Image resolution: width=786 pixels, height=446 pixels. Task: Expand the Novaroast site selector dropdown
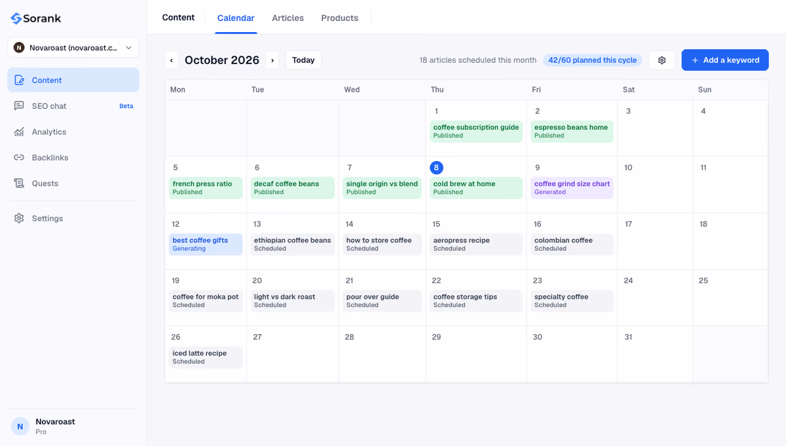(73, 48)
